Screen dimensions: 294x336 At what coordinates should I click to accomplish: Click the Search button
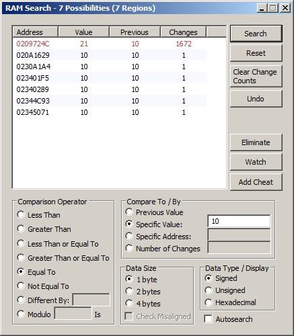pos(256,34)
